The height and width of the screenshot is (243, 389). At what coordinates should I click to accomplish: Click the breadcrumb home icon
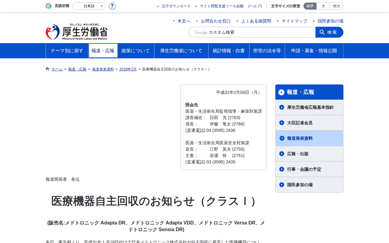pyautogui.click(x=47, y=69)
